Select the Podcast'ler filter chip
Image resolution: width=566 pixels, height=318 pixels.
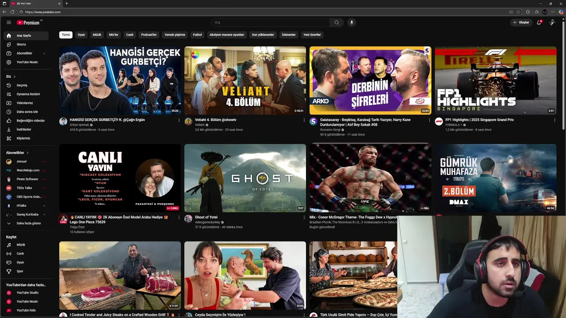(x=149, y=35)
